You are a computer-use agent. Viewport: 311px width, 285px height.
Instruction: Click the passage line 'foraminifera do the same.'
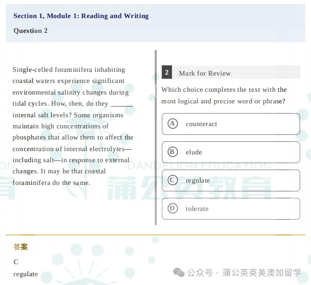click(51, 183)
